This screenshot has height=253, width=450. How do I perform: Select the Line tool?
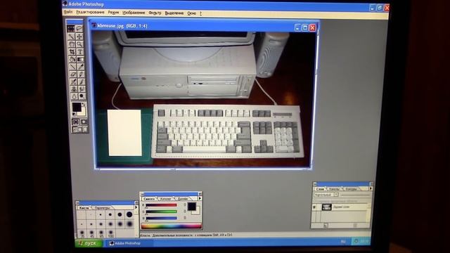tap(72, 66)
